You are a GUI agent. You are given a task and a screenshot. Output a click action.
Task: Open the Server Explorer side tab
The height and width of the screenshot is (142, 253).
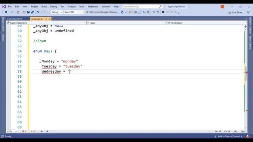tap(3, 24)
